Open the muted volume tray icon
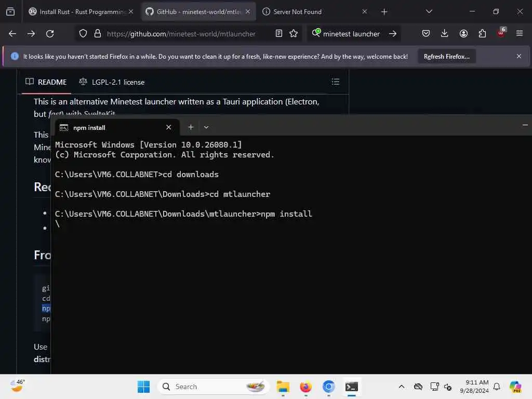This screenshot has width=532, height=399. pos(448,387)
